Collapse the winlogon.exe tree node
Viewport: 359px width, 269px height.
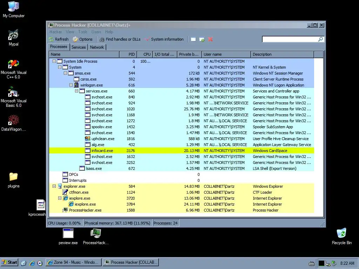point(71,85)
